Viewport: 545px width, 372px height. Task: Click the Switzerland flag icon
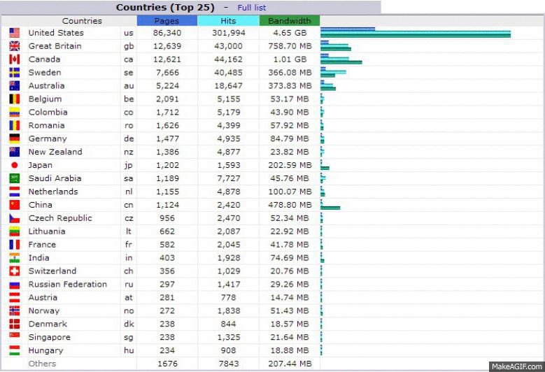pyautogui.click(x=15, y=271)
